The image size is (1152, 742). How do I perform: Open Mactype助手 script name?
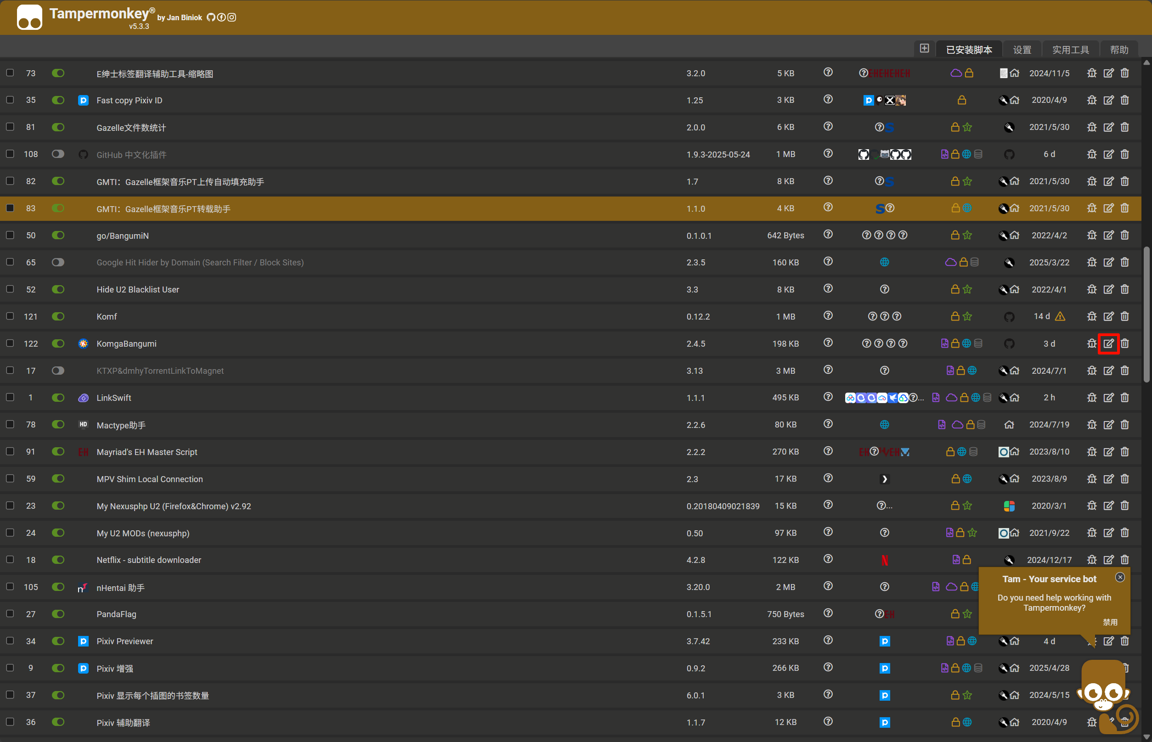click(x=121, y=425)
